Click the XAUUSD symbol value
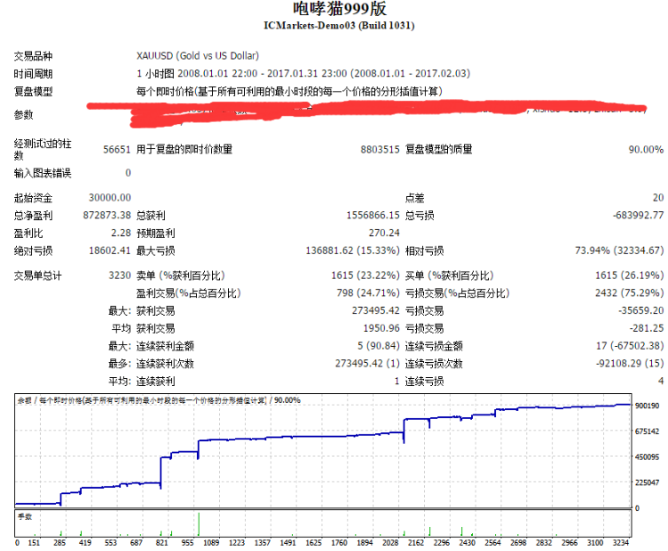The width and height of the screenshot is (668, 551). click(x=197, y=53)
